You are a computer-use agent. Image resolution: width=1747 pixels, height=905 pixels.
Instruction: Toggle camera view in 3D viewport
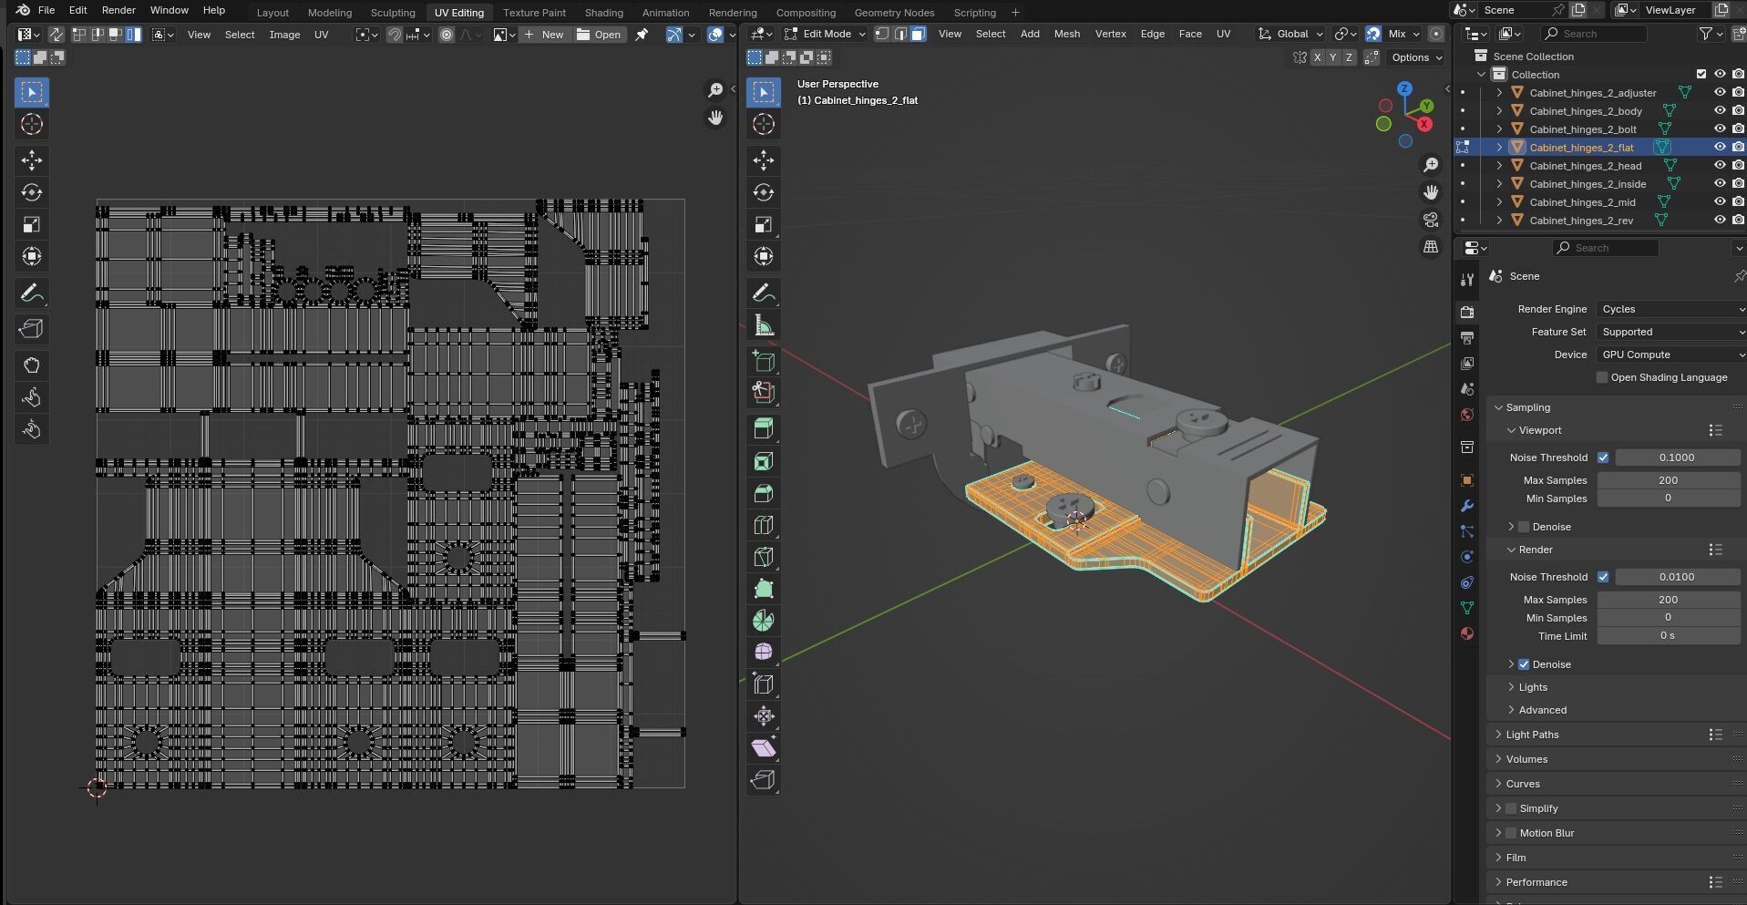pos(1431,220)
